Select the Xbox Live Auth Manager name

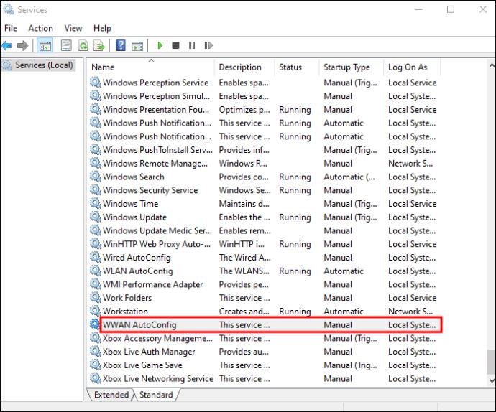pyautogui.click(x=149, y=352)
